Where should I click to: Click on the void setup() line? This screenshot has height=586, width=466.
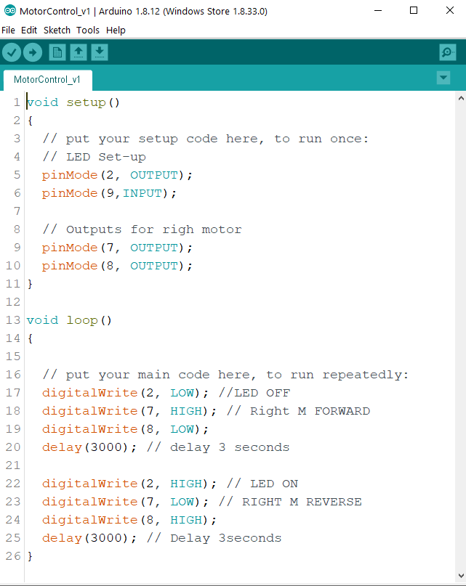73,102
